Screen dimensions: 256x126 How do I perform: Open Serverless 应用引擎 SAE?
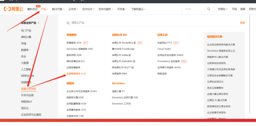click(x=125, y=97)
